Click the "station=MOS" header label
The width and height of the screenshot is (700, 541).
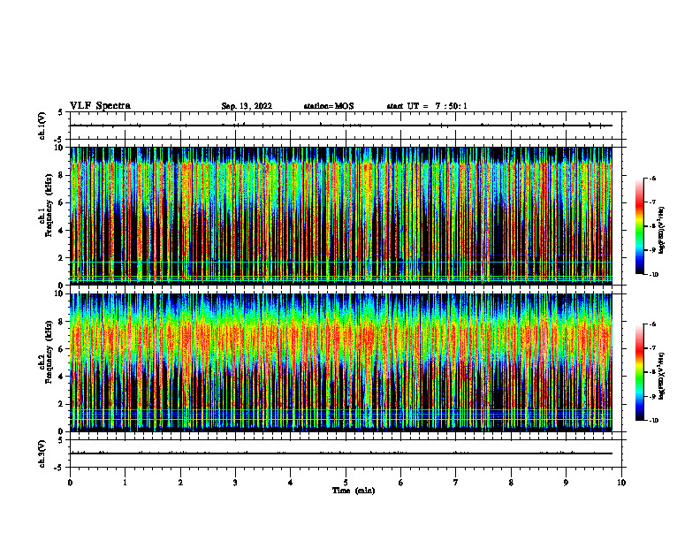[329, 106]
